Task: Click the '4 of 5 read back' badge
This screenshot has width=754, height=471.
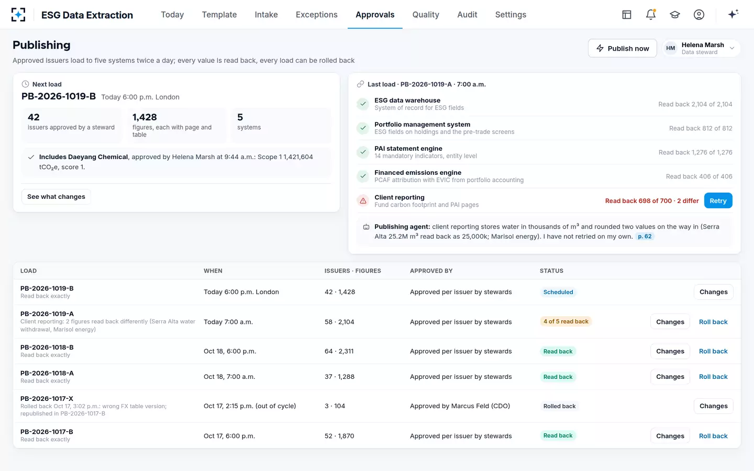Action: tap(566, 321)
